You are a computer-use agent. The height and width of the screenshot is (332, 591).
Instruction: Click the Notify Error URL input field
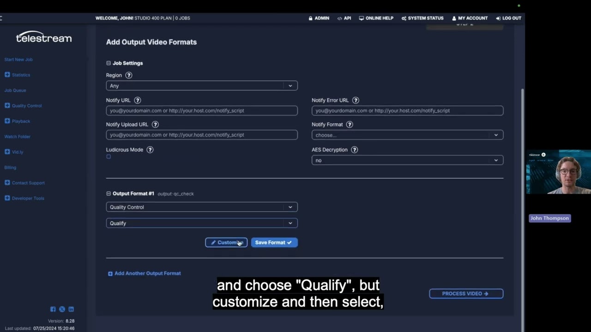click(407, 111)
